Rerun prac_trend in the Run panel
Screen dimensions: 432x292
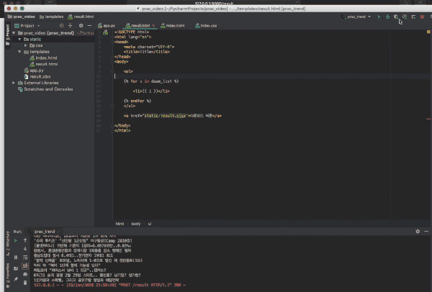pyautogui.click(x=16, y=240)
